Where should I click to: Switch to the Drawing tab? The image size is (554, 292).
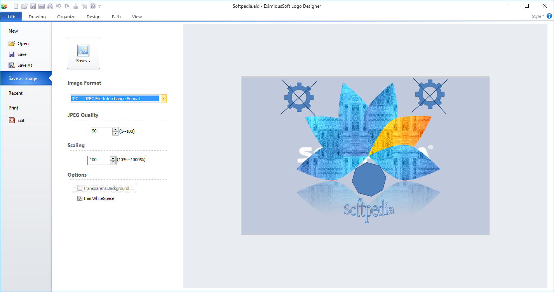click(37, 17)
